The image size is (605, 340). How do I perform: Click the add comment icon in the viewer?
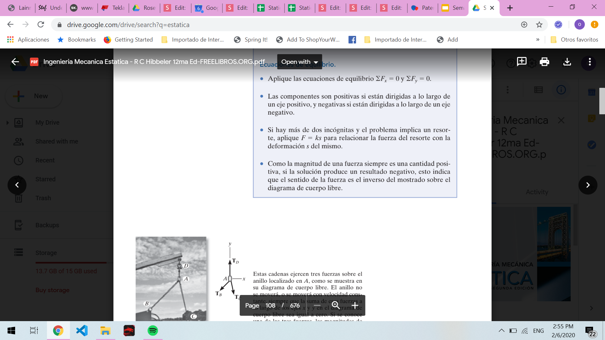point(521,62)
